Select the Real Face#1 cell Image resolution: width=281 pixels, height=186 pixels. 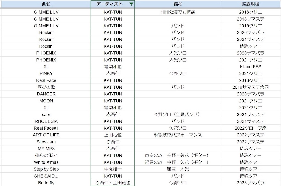coord(46,128)
